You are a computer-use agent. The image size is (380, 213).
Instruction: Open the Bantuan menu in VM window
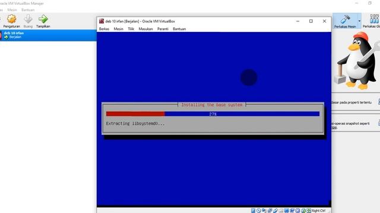[x=179, y=29]
